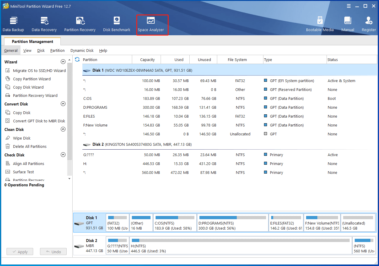Viewport: 379px width, 266px height.
Task: Select the H:(NTFS) block on the Disk 2 map
Action: point(241,245)
